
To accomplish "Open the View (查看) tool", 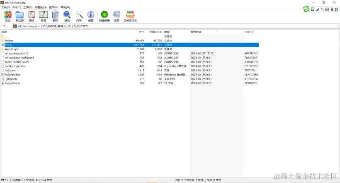I will pos(44,16).
